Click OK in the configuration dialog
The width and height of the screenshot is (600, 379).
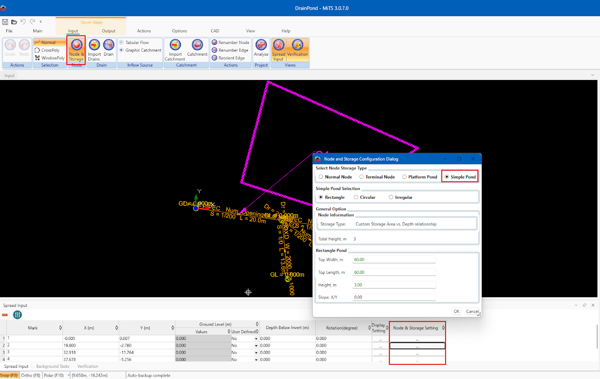(456, 311)
